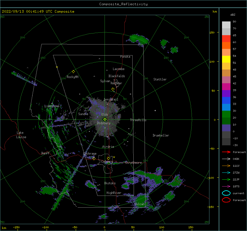The width and height of the screenshot is (247, 231).
Task: Click the green 22JP arrow icon
Action: pos(226,179)
